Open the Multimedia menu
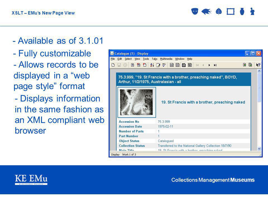268x201 pixels. 166,59
